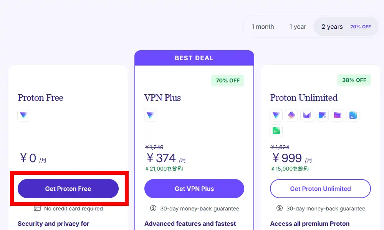Click the 38% OFF badge on Proton Unlimited
The height and width of the screenshot is (230, 384).
[354, 80]
